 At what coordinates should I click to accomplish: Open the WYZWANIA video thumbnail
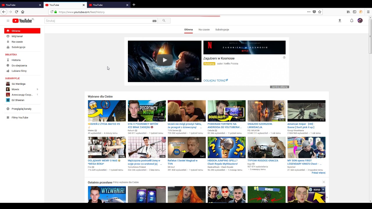pos(107,194)
